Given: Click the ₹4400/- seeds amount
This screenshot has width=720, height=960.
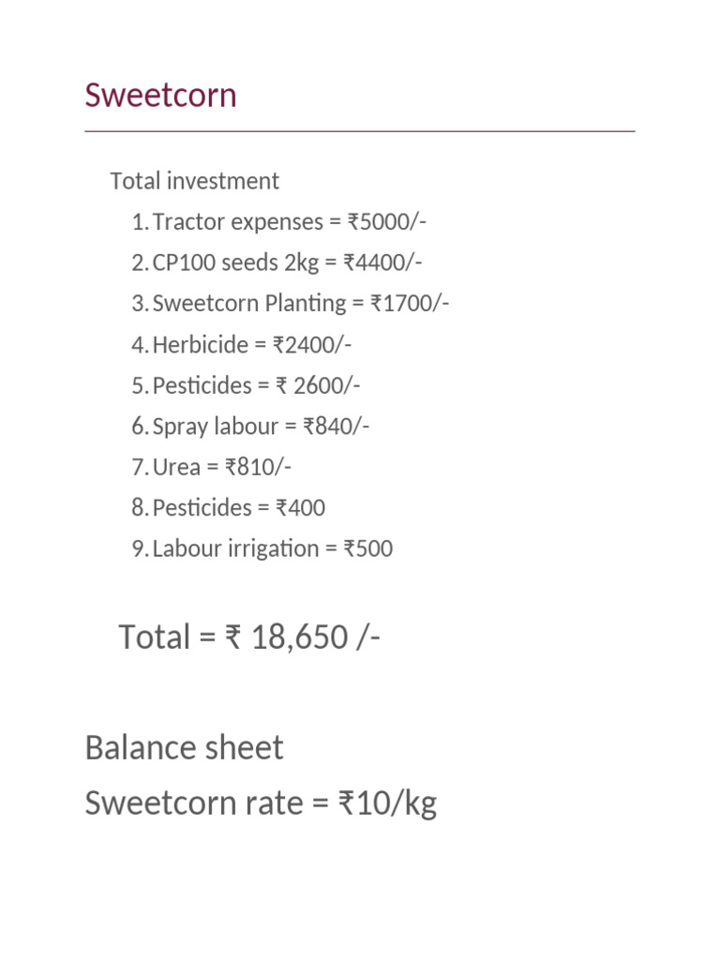Looking at the screenshot, I should pos(382,262).
